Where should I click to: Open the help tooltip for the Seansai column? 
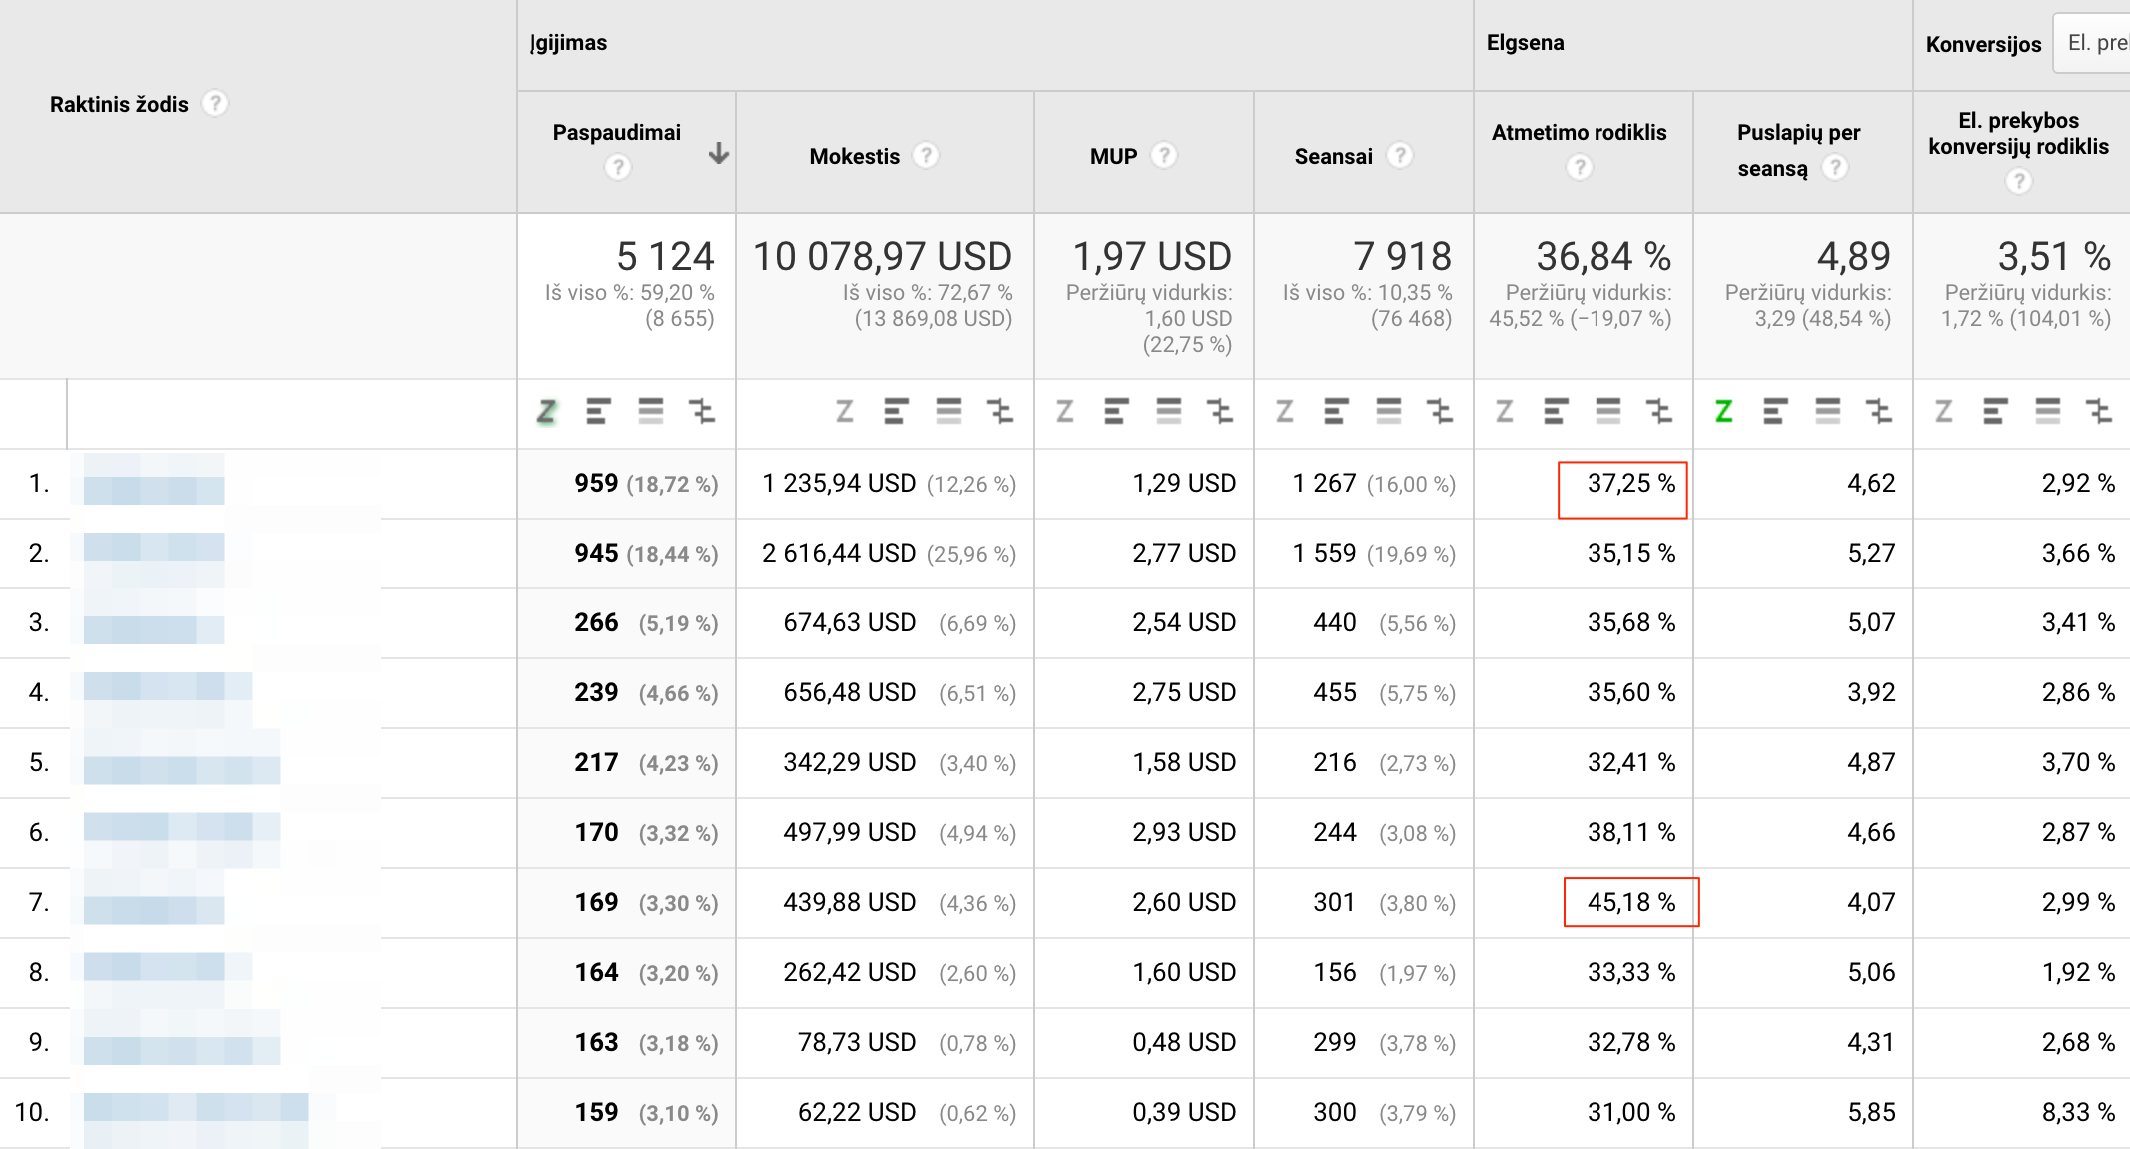[1400, 155]
